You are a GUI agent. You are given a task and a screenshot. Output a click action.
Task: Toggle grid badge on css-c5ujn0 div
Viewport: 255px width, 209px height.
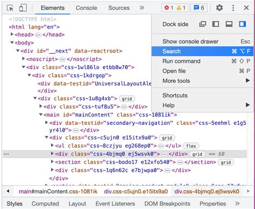[167, 138]
